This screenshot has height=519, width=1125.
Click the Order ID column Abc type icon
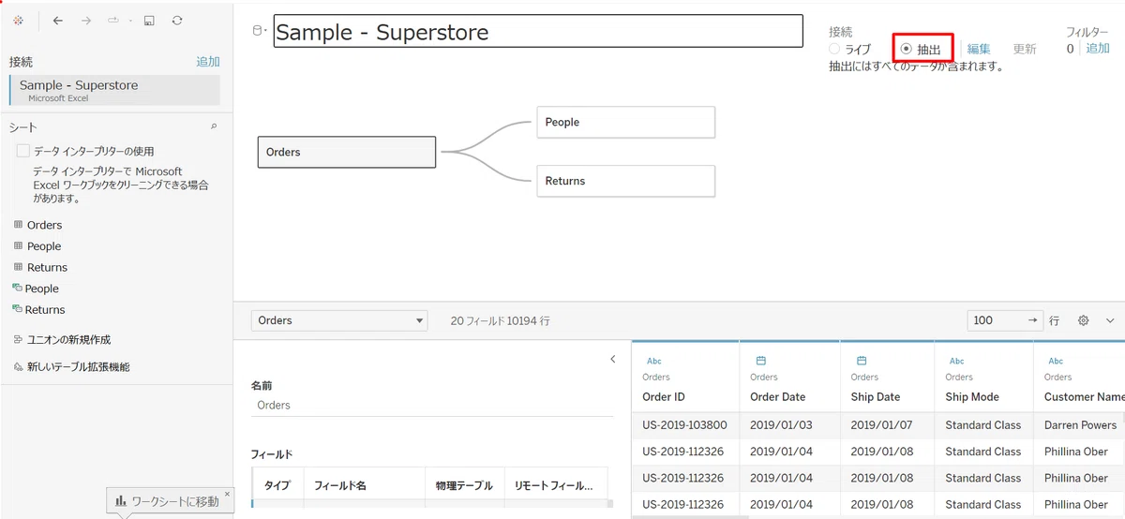654,361
